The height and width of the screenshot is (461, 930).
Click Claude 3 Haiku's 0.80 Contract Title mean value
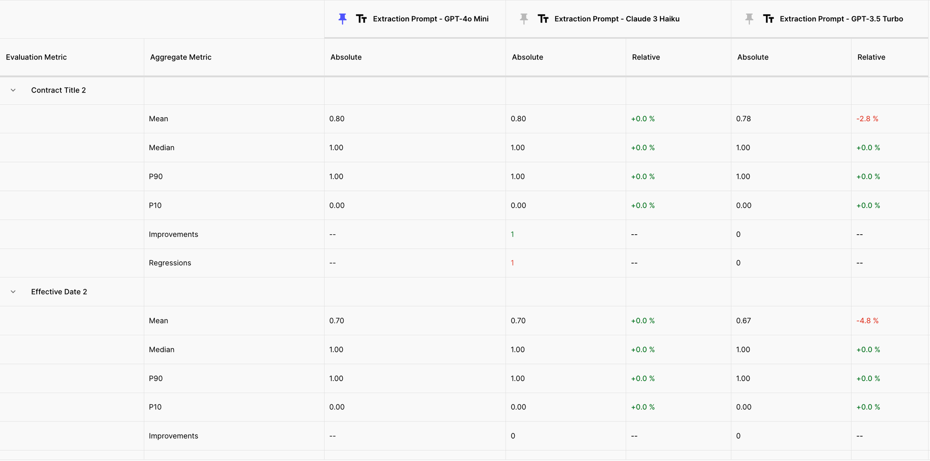(518, 119)
